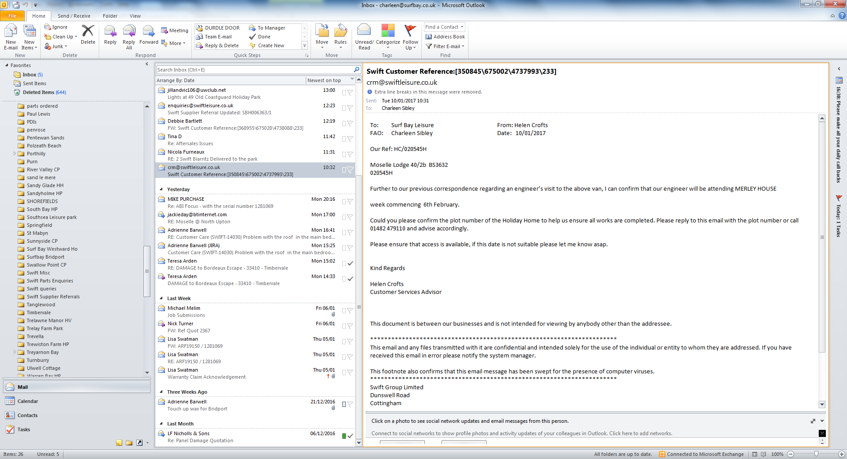Expand the Porthilly folder
Screen dimensions: 847x459
point(15,154)
